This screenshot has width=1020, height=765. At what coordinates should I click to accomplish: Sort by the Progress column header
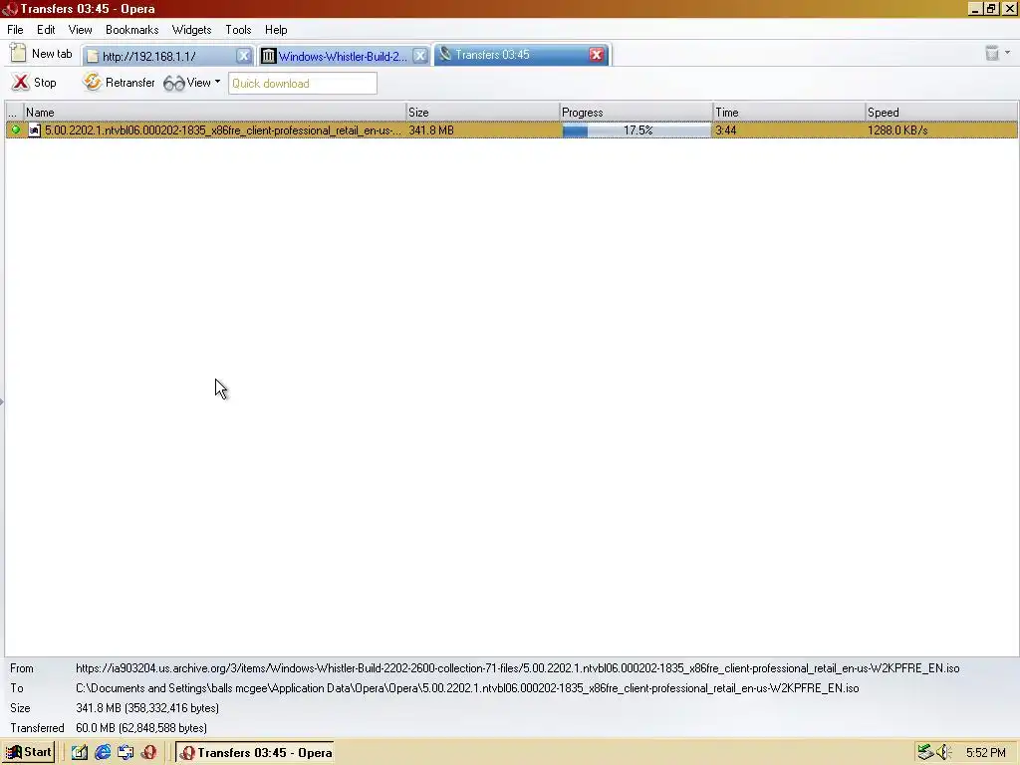[637, 112]
